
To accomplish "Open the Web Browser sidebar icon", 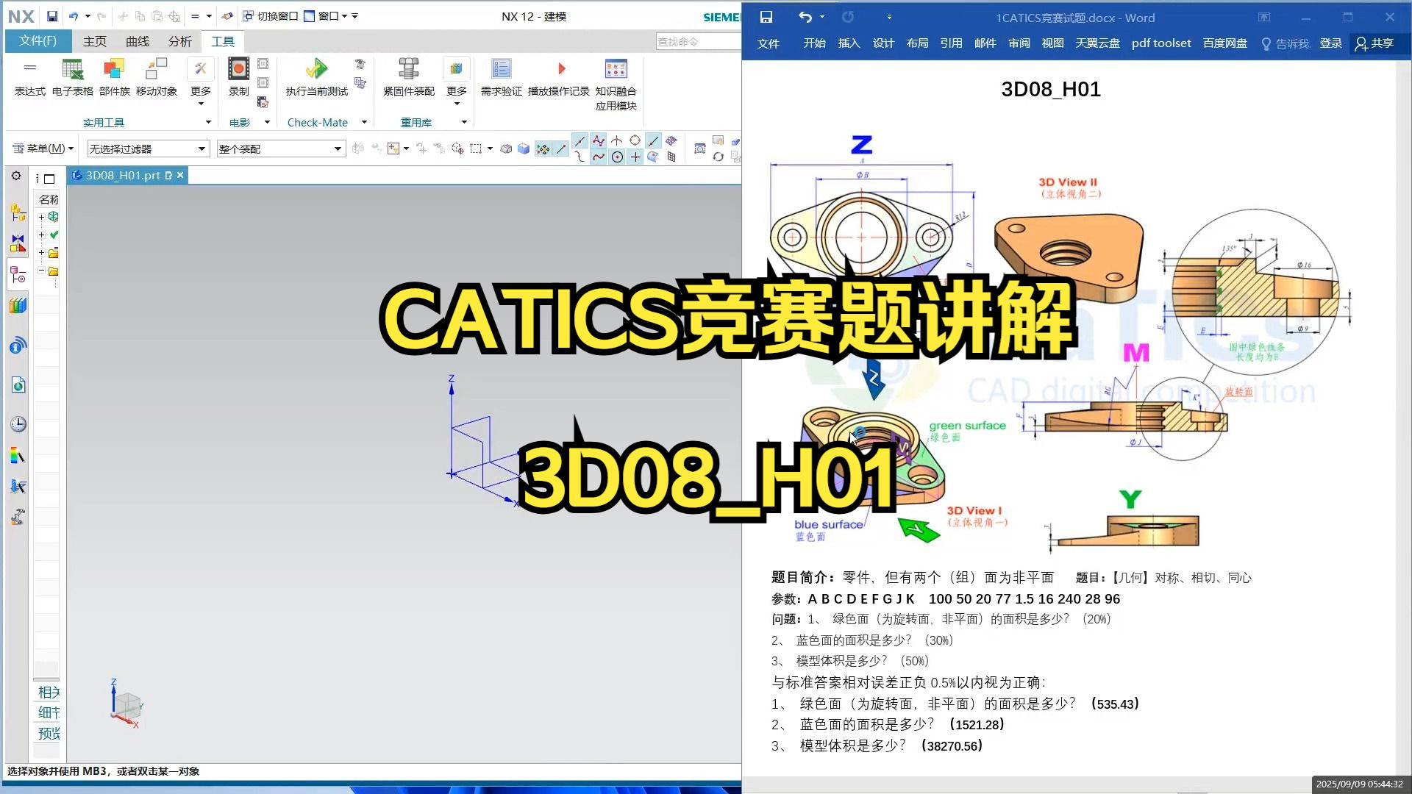I will point(18,385).
